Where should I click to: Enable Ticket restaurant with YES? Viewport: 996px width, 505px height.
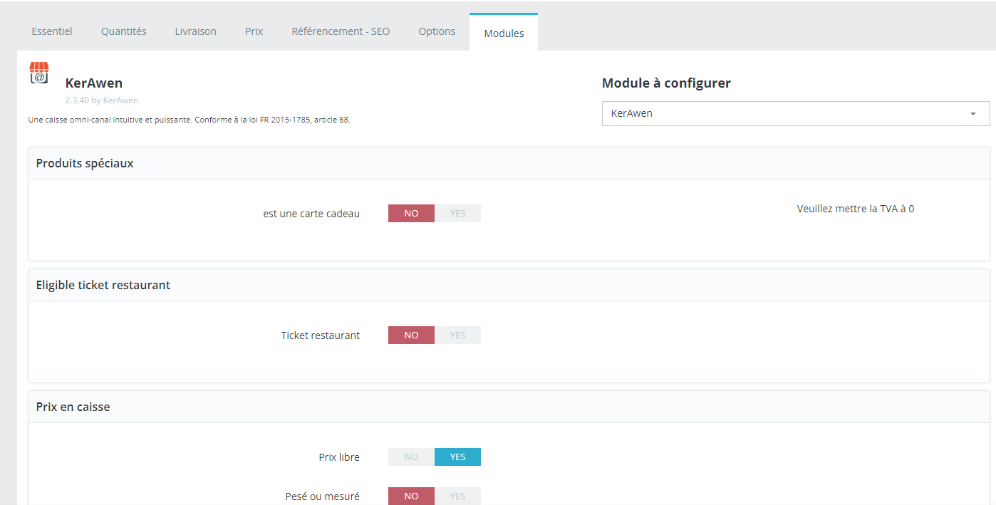pyautogui.click(x=457, y=335)
